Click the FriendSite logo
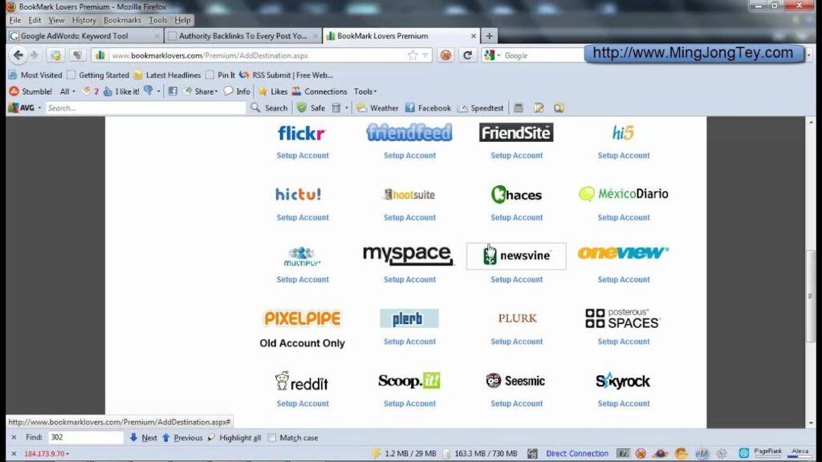Viewport: 822px width, 462px height. point(516,132)
